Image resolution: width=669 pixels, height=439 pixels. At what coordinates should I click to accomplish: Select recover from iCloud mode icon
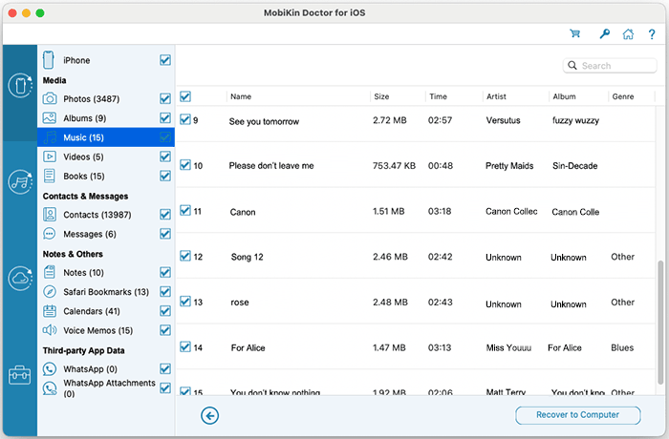(20, 279)
